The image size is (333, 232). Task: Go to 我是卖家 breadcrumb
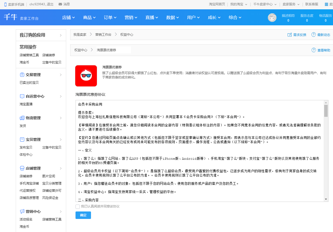coord(80,35)
